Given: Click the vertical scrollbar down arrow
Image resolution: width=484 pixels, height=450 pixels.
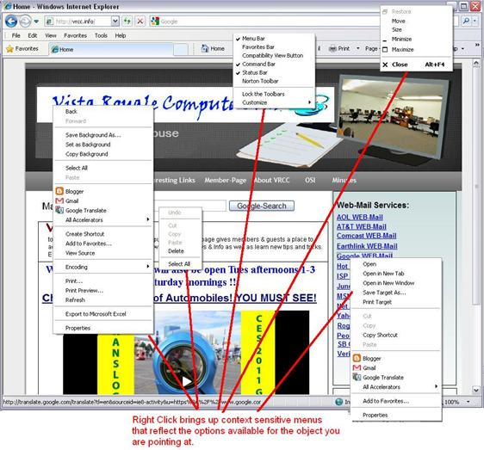Looking at the screenshot, I should point(475,390).
